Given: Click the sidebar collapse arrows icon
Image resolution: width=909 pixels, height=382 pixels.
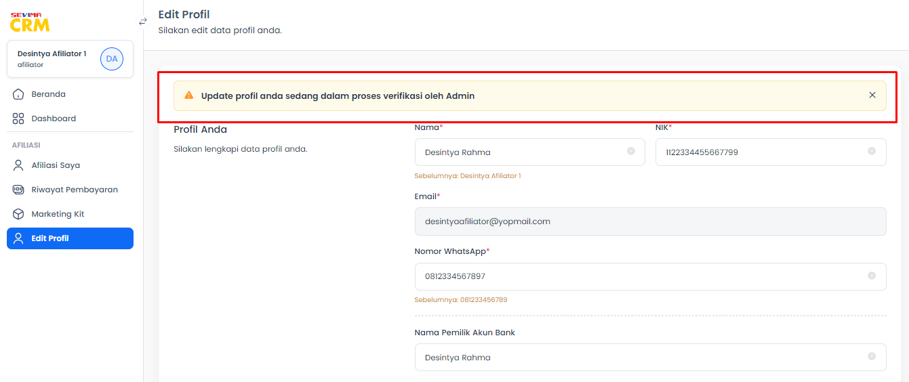Looking at the screenshot, I should click(x=143, y=22).
